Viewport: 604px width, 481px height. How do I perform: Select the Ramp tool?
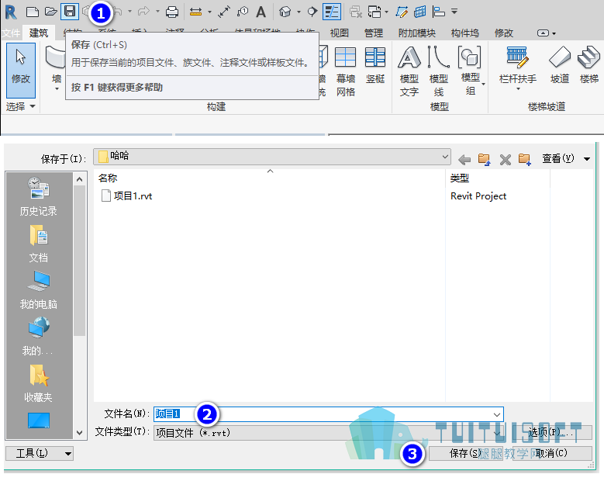[560, 64]
